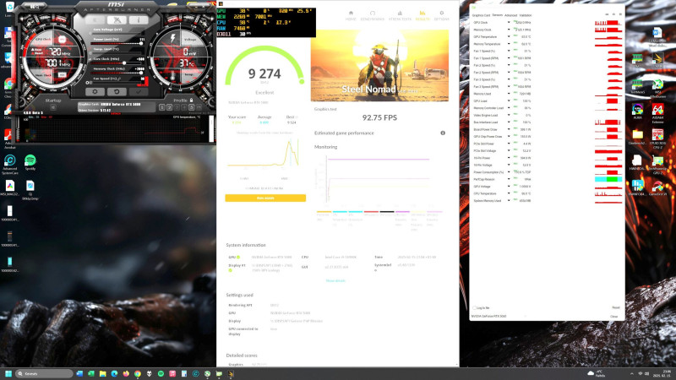Toggle Afterburner profile lock icon
Viewport: 676px width, 380px height.
pyautogui.click(x=192, y=100)
